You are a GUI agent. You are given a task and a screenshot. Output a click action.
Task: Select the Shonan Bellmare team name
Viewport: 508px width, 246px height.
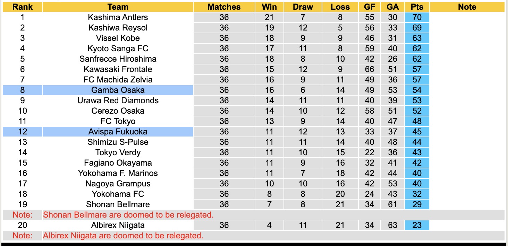point(118,204)
